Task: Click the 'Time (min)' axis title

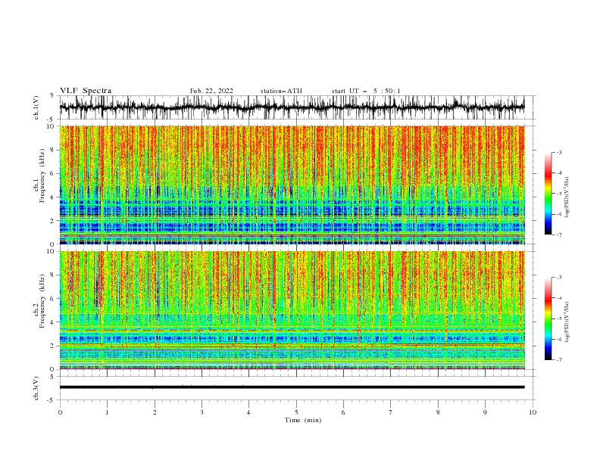Action: 303,420
